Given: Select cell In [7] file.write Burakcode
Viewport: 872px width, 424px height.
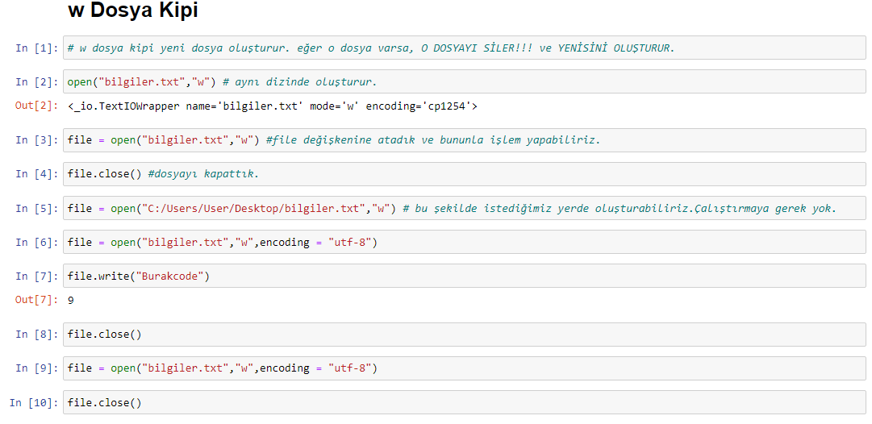Looking at the screenshot, I should point(465,276).
